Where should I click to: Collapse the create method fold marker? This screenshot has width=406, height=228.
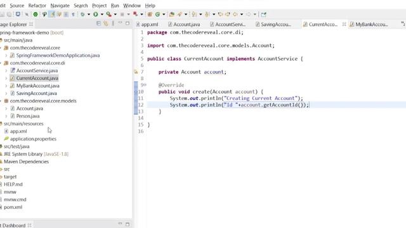pyautogui.click(x=145, y=85)
